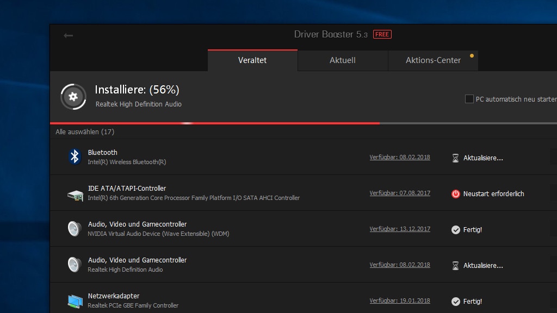Click Audio, Video und Gamecontroller above NVIDIA
Image resolution: width=557 pixels, height=313 pixels.
137,224
